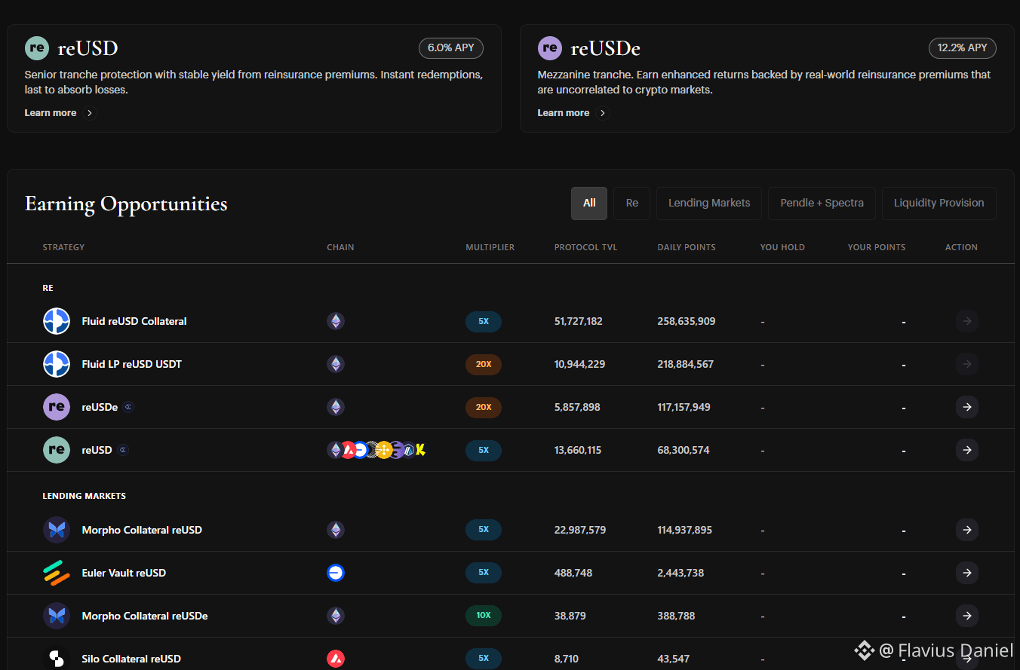Click the Silo Collateral reUSD protocol icon
The image size is (1020, 670).
tap(57, 659)
